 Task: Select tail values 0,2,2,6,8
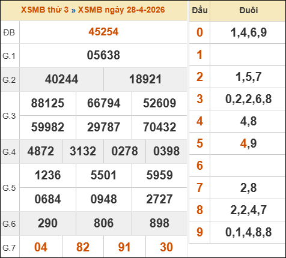tap(249, 99)
